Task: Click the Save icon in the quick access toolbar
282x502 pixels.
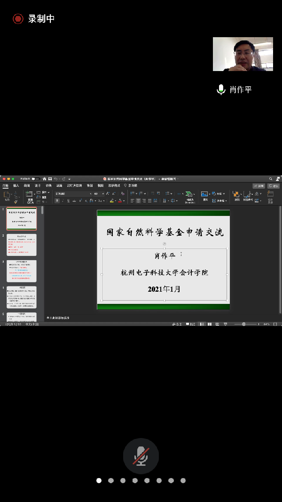Action: point(50,179)
